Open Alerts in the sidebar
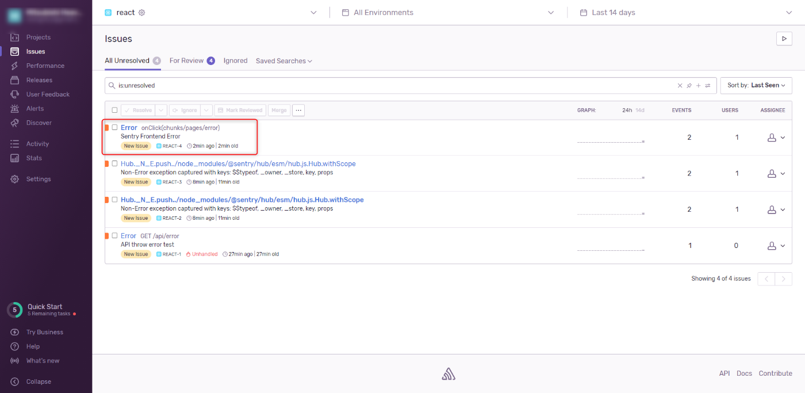The image size is (805, 393). 34,109
